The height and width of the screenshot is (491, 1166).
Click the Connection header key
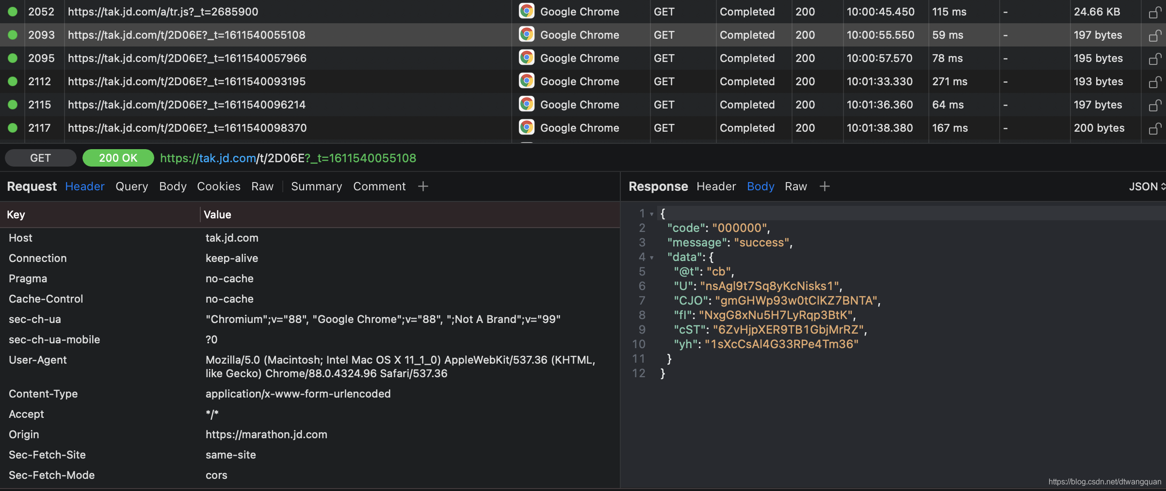(38, 258)
